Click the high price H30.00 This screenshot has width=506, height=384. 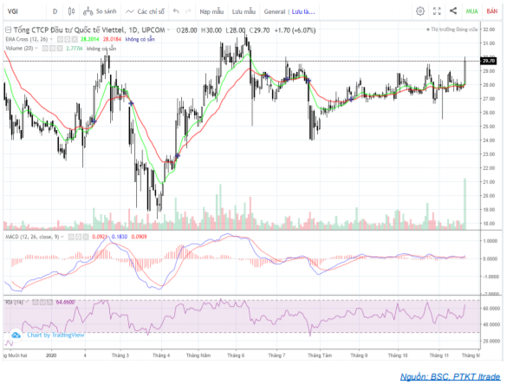[211, 30]
